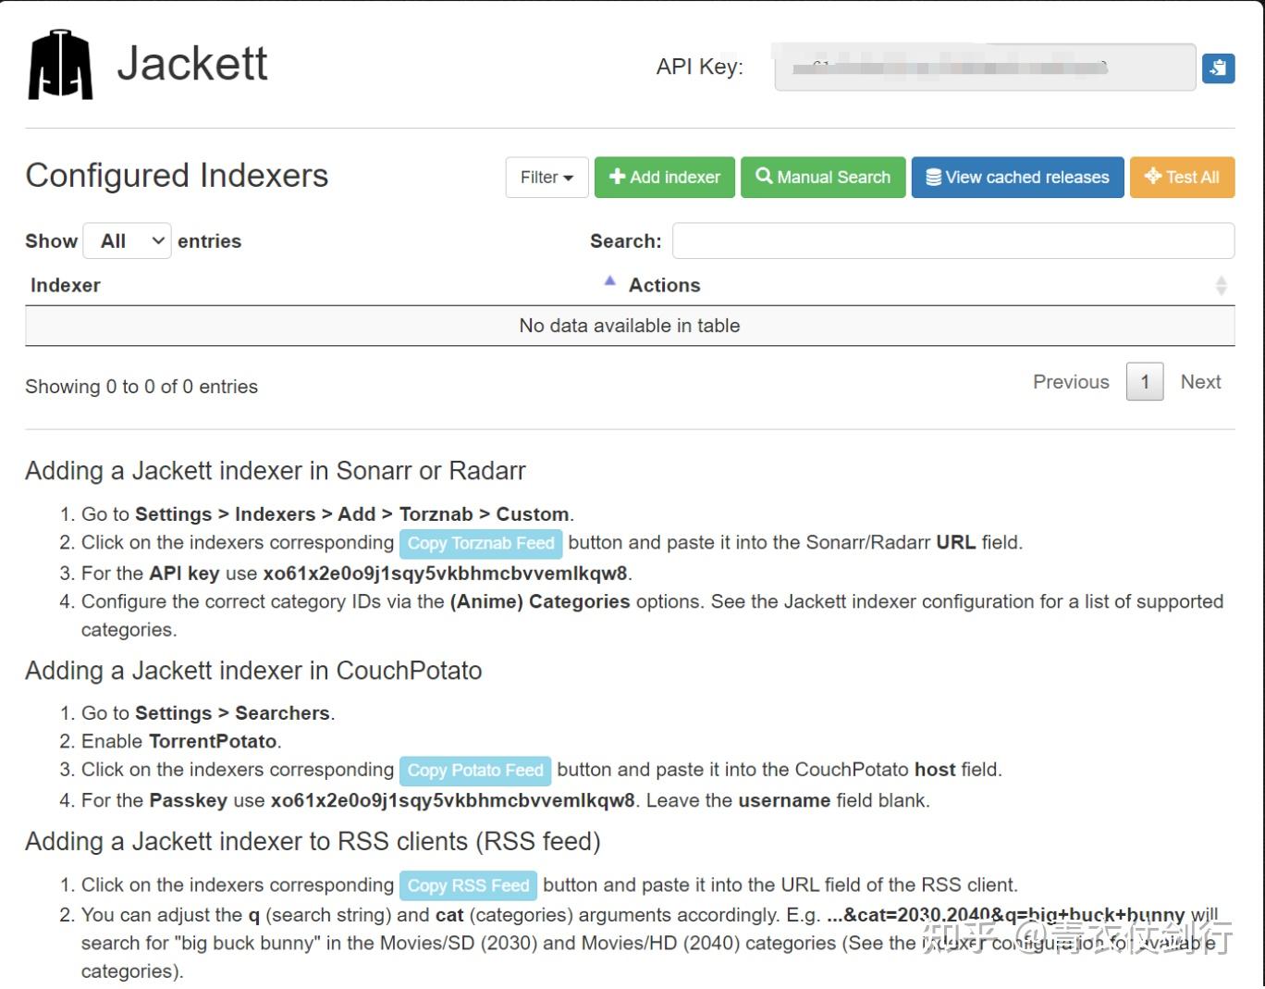Click the Test All icon
The image size is (1265, 989).
click(1153, 176)
